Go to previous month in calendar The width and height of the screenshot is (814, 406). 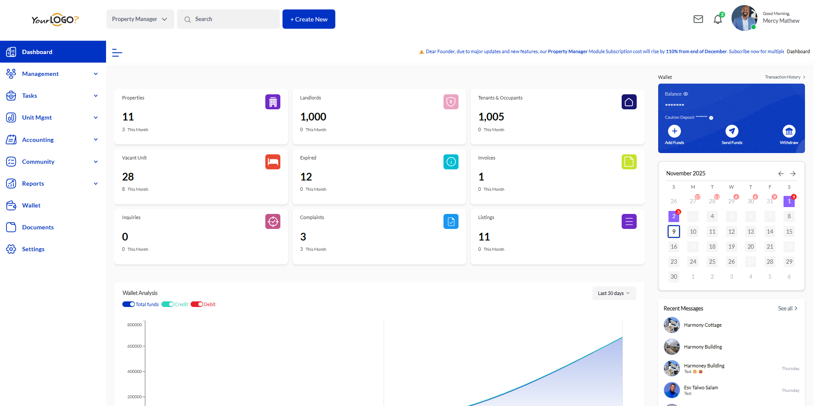(x=781, y=174)
